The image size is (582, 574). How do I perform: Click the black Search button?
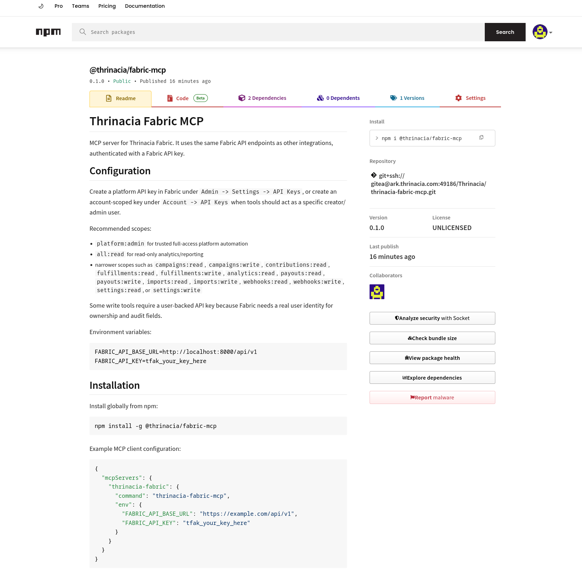click(505, 32)
